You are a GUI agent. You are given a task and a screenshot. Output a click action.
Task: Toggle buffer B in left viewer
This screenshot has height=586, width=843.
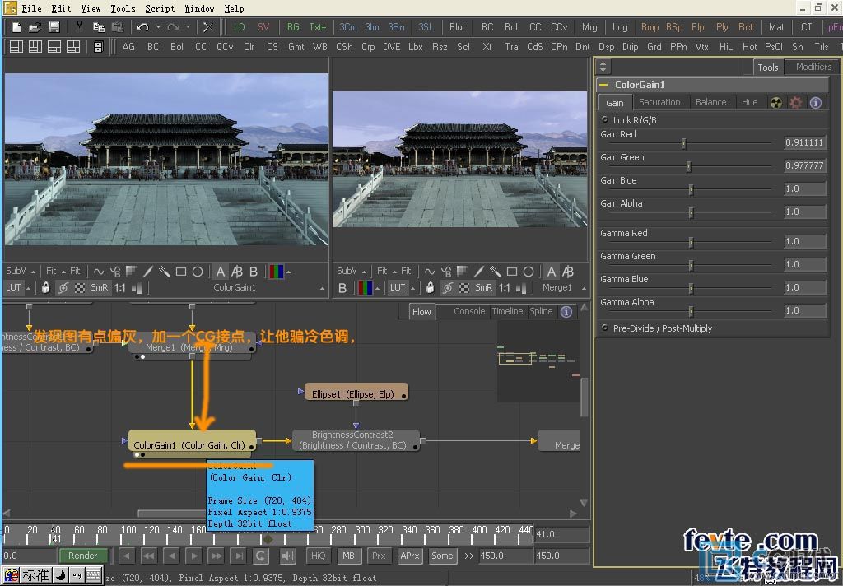(x=254, y=272)
